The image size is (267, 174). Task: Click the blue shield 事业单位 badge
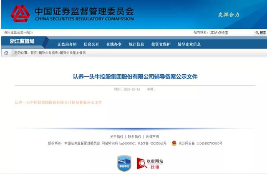point(124,163)
